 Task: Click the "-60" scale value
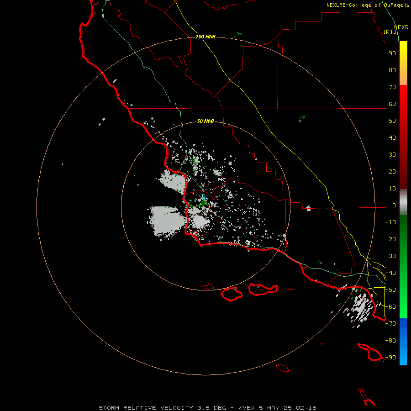(390, 307)
